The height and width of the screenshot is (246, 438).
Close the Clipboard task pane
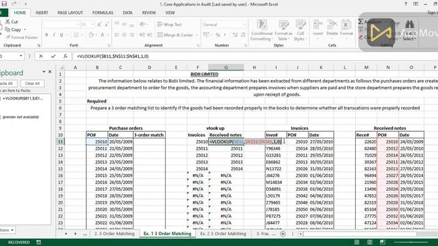point(50,72)
